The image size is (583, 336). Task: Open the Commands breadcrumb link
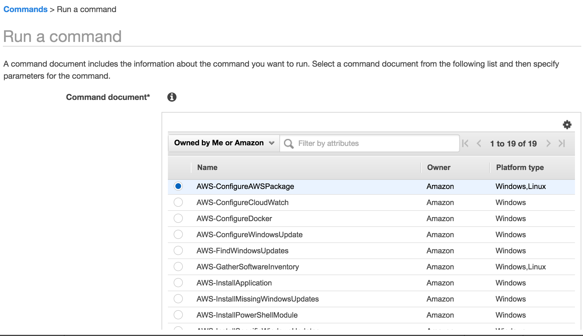[25, 9]
